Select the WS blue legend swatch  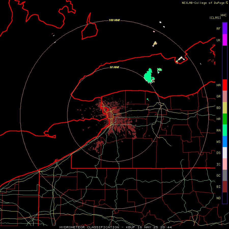225,141
